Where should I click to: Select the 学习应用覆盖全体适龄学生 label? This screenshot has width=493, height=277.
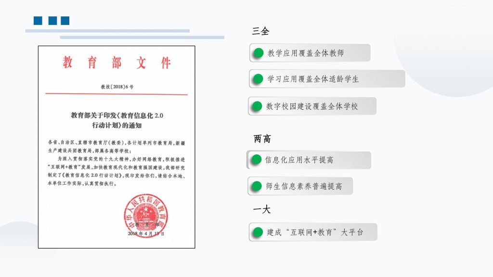[x=313, y=79]
